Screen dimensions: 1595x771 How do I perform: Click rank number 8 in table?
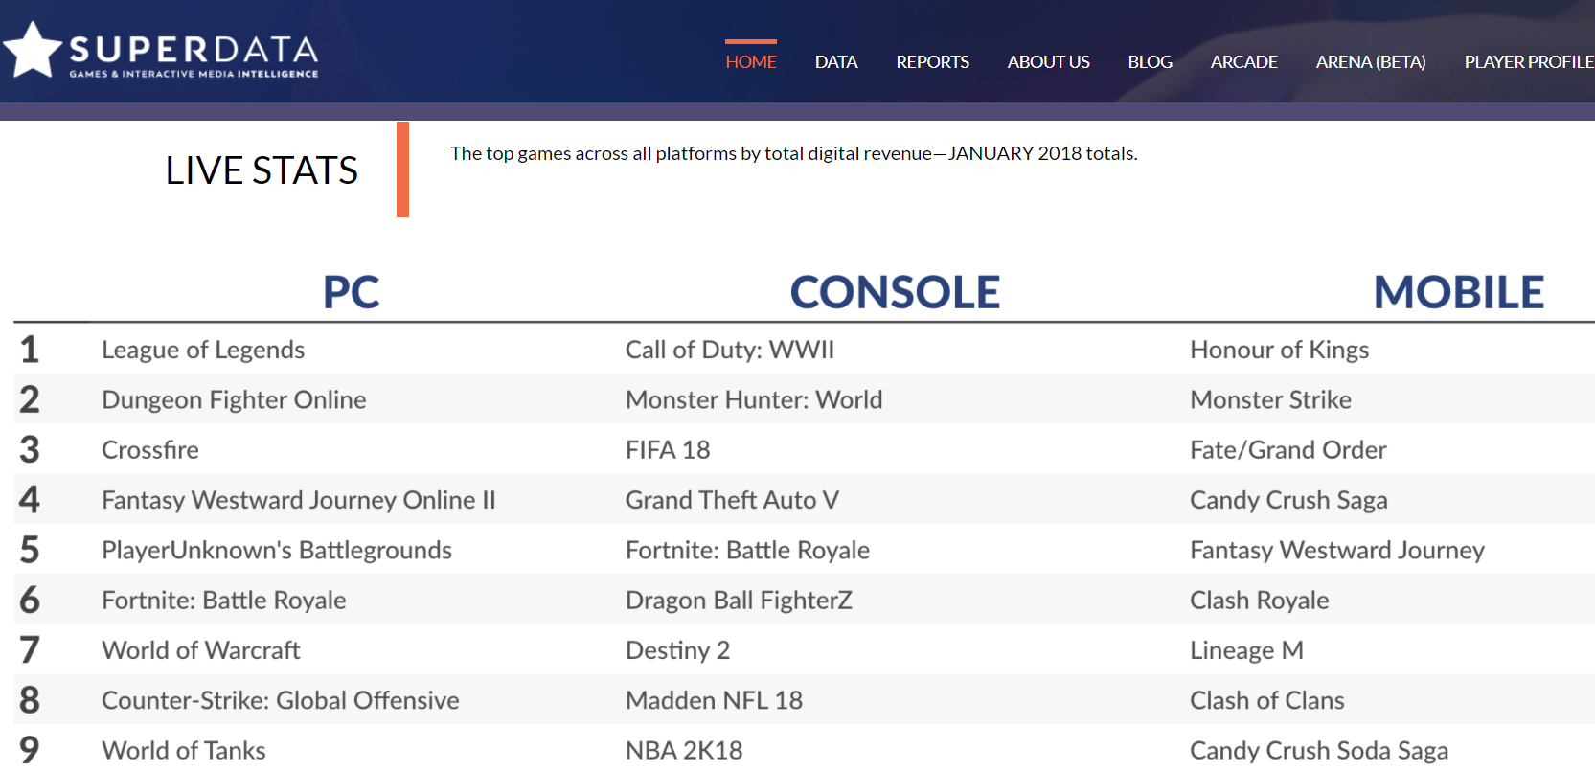30,700
